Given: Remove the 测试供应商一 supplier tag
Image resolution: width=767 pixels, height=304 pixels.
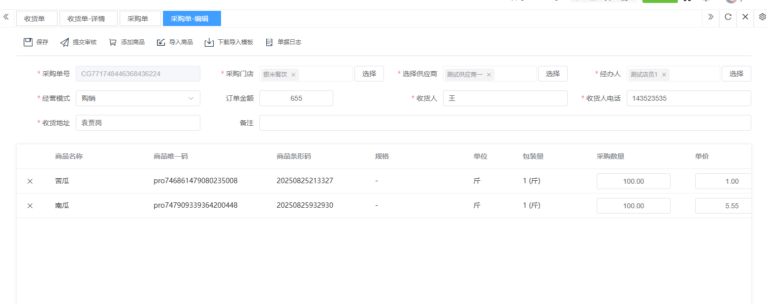Looking at the screenshot, I should pos(489,75).
